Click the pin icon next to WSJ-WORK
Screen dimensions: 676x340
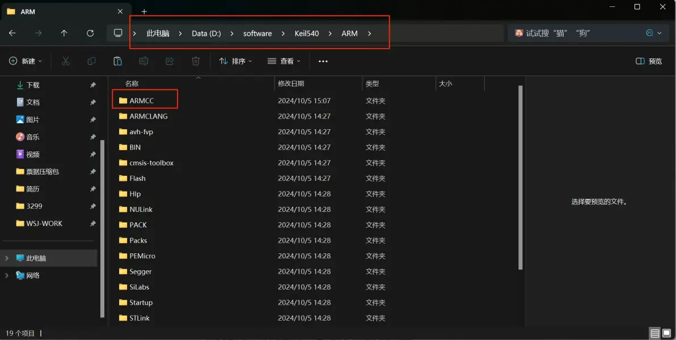(x=92, y=223)
